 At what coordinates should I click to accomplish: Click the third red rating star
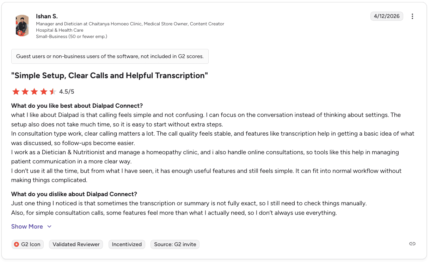[34, 92]
